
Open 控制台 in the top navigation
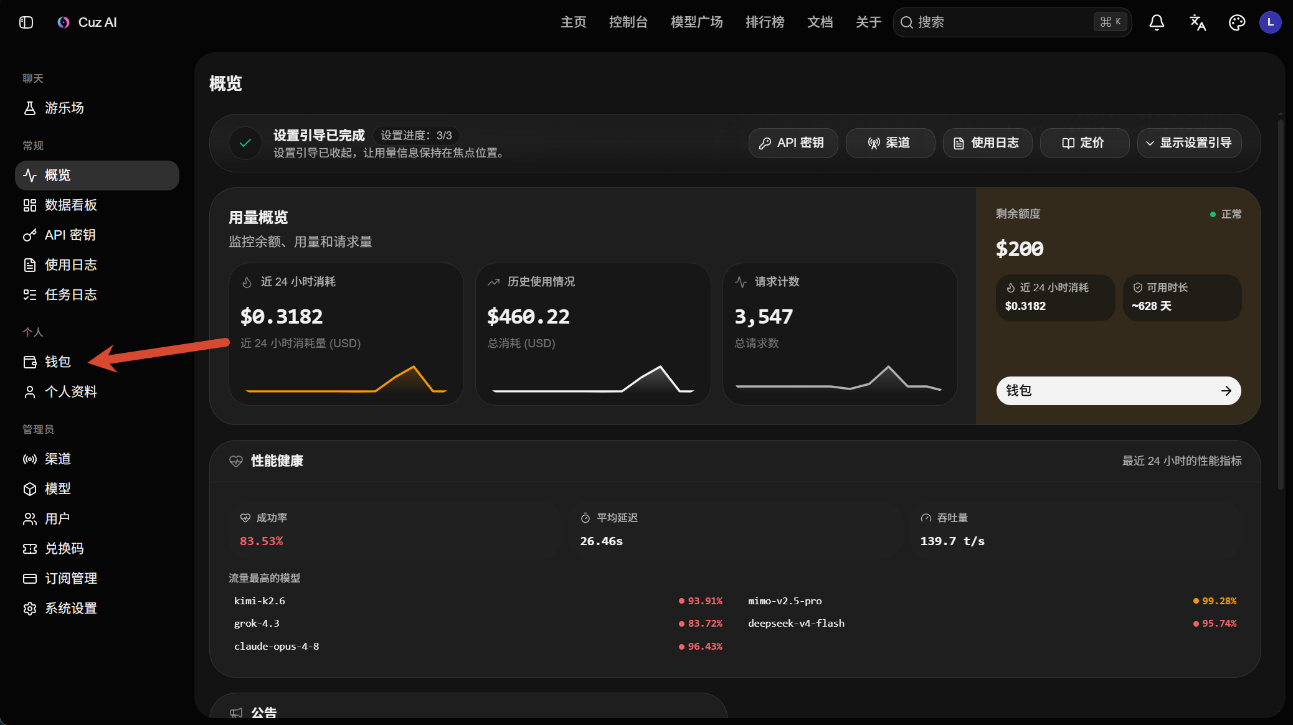click(628, 22)
